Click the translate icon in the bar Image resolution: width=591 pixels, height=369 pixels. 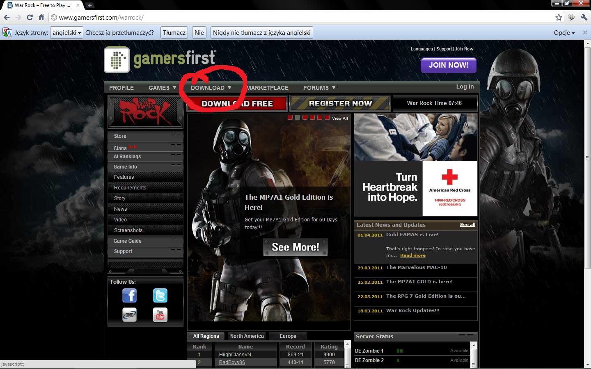click(x=7, y=33)
